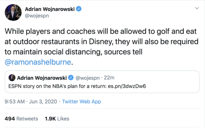Screen dimensions: 205x128
Task: View the 494 Retweets list
Action: click(x=21, y=119)
